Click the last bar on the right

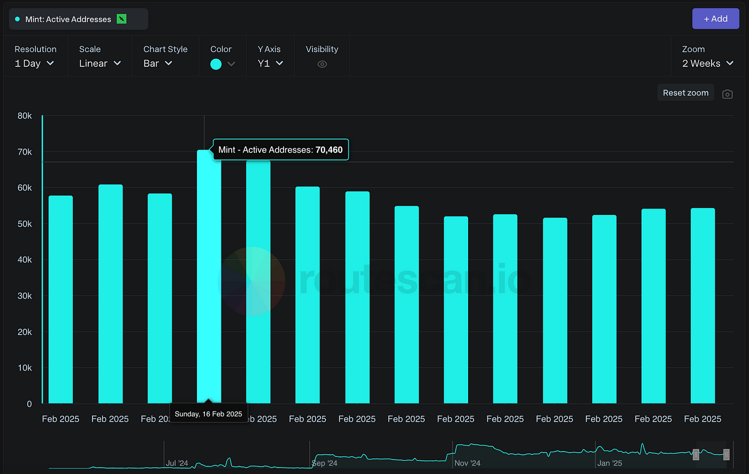(702, 306)
